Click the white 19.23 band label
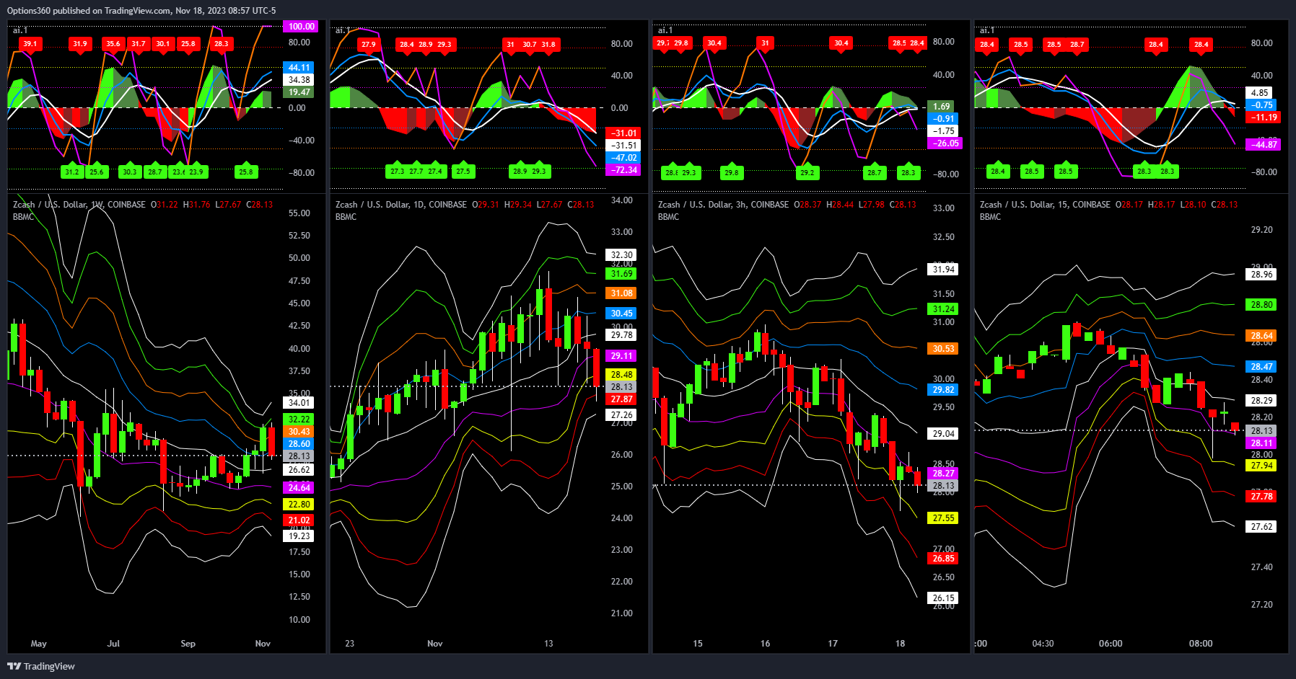The height and width of the screenshot is (679, 1296). point(299,536)
